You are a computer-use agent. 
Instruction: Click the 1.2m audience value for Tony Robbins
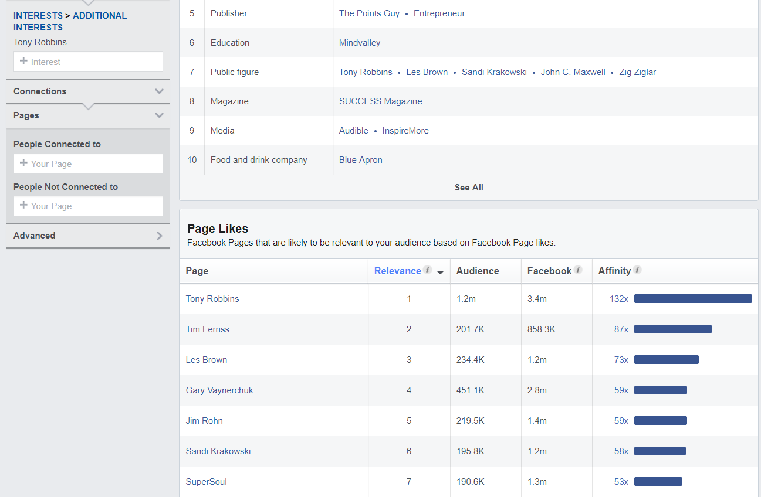pos(466,299)
